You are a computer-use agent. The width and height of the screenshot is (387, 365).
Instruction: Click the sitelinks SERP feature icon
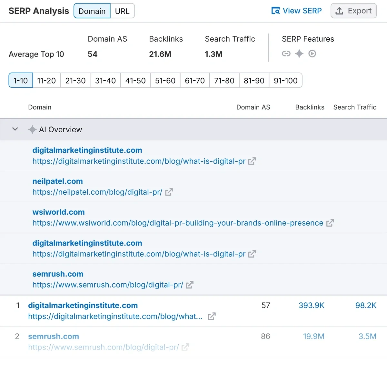coord(286,54)
